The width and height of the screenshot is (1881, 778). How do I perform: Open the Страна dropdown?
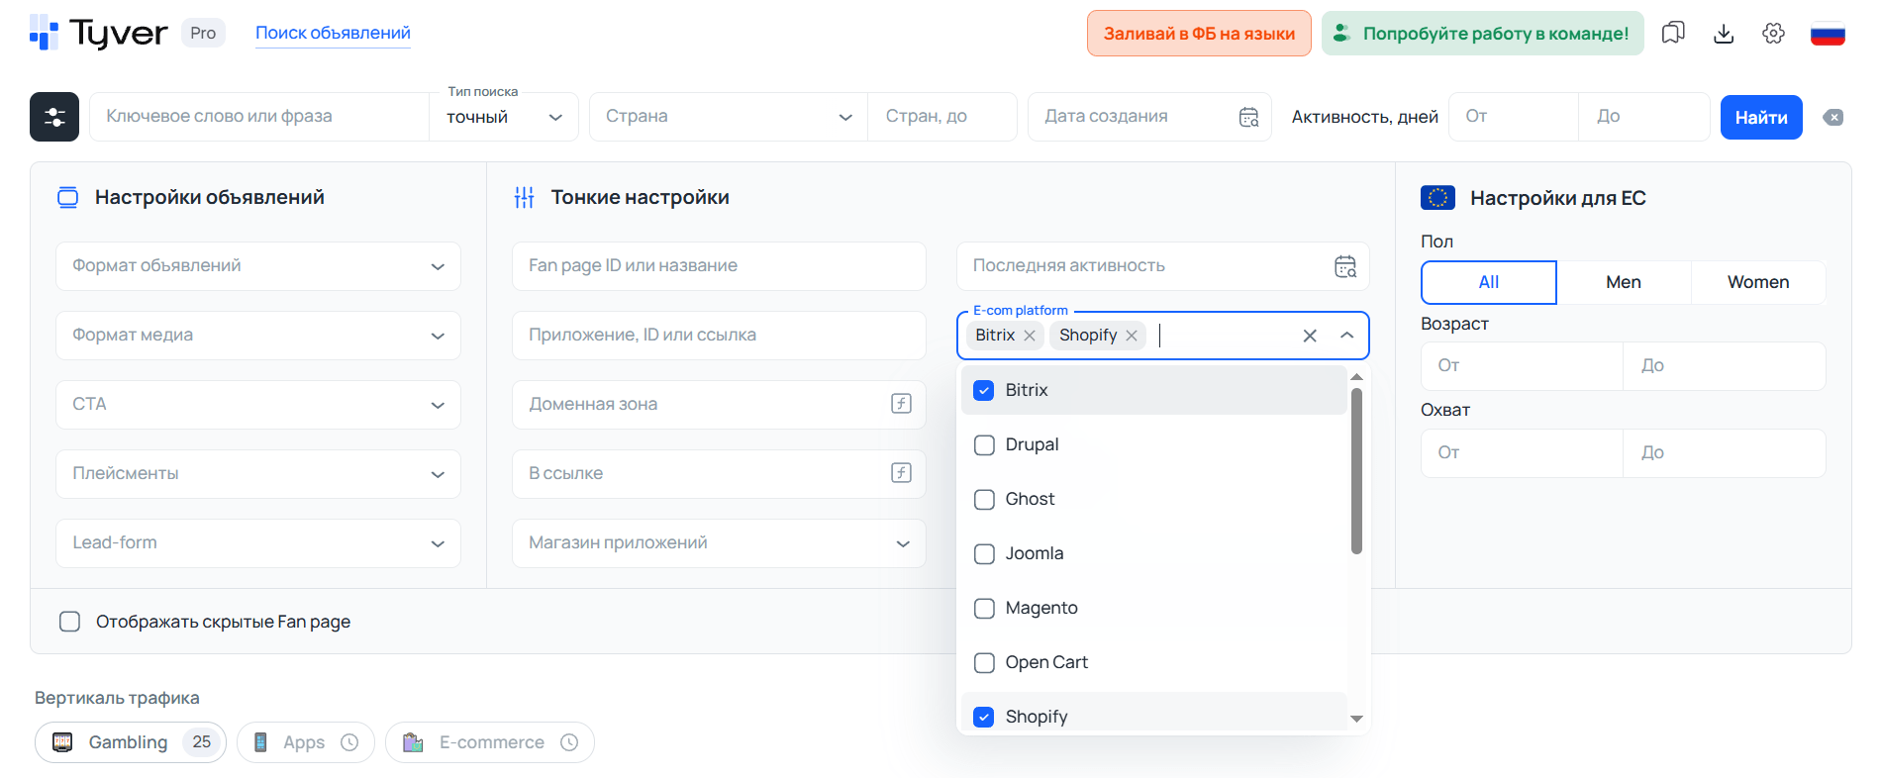(x=729, y=117)
